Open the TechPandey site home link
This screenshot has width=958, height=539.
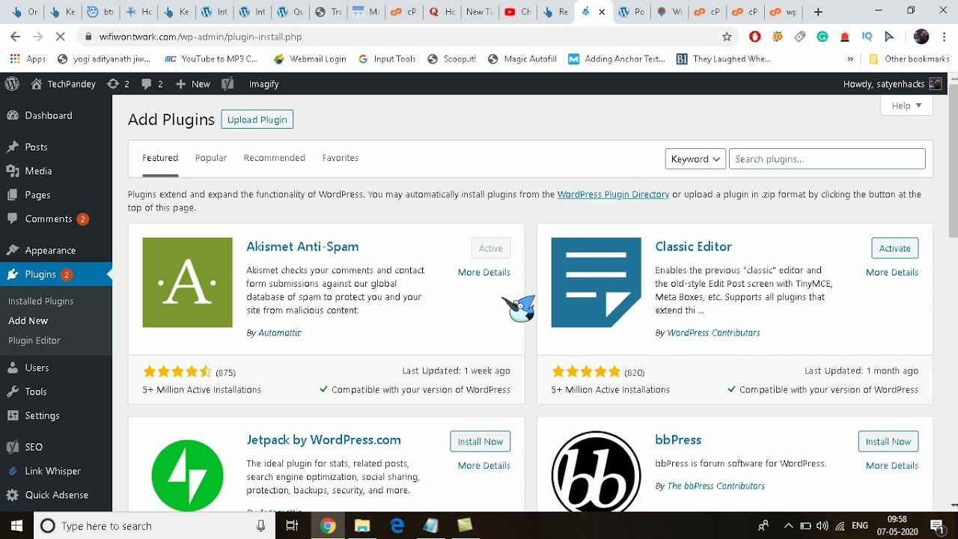point(64,84)
